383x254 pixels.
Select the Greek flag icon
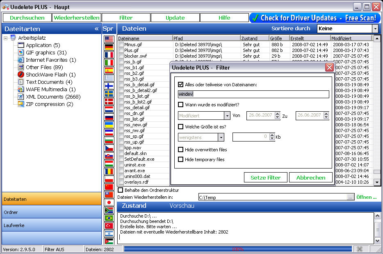[109, 78]
